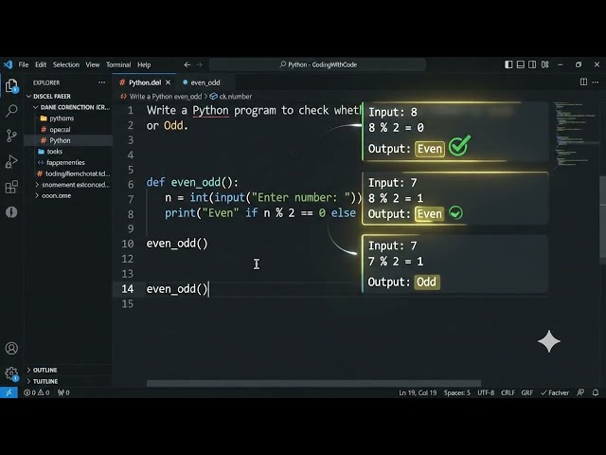Click the Ln 19, Col 19 indicator
Image resolution: width=606 pixels, height=455 pixels.
pyautogui.click(x=418, y=392)
